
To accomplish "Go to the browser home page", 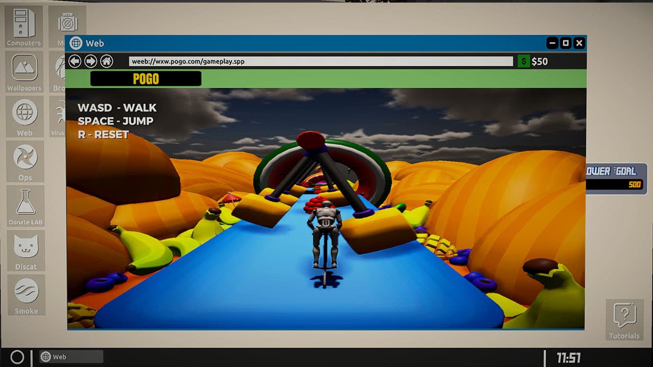I will tap(107, 61).
